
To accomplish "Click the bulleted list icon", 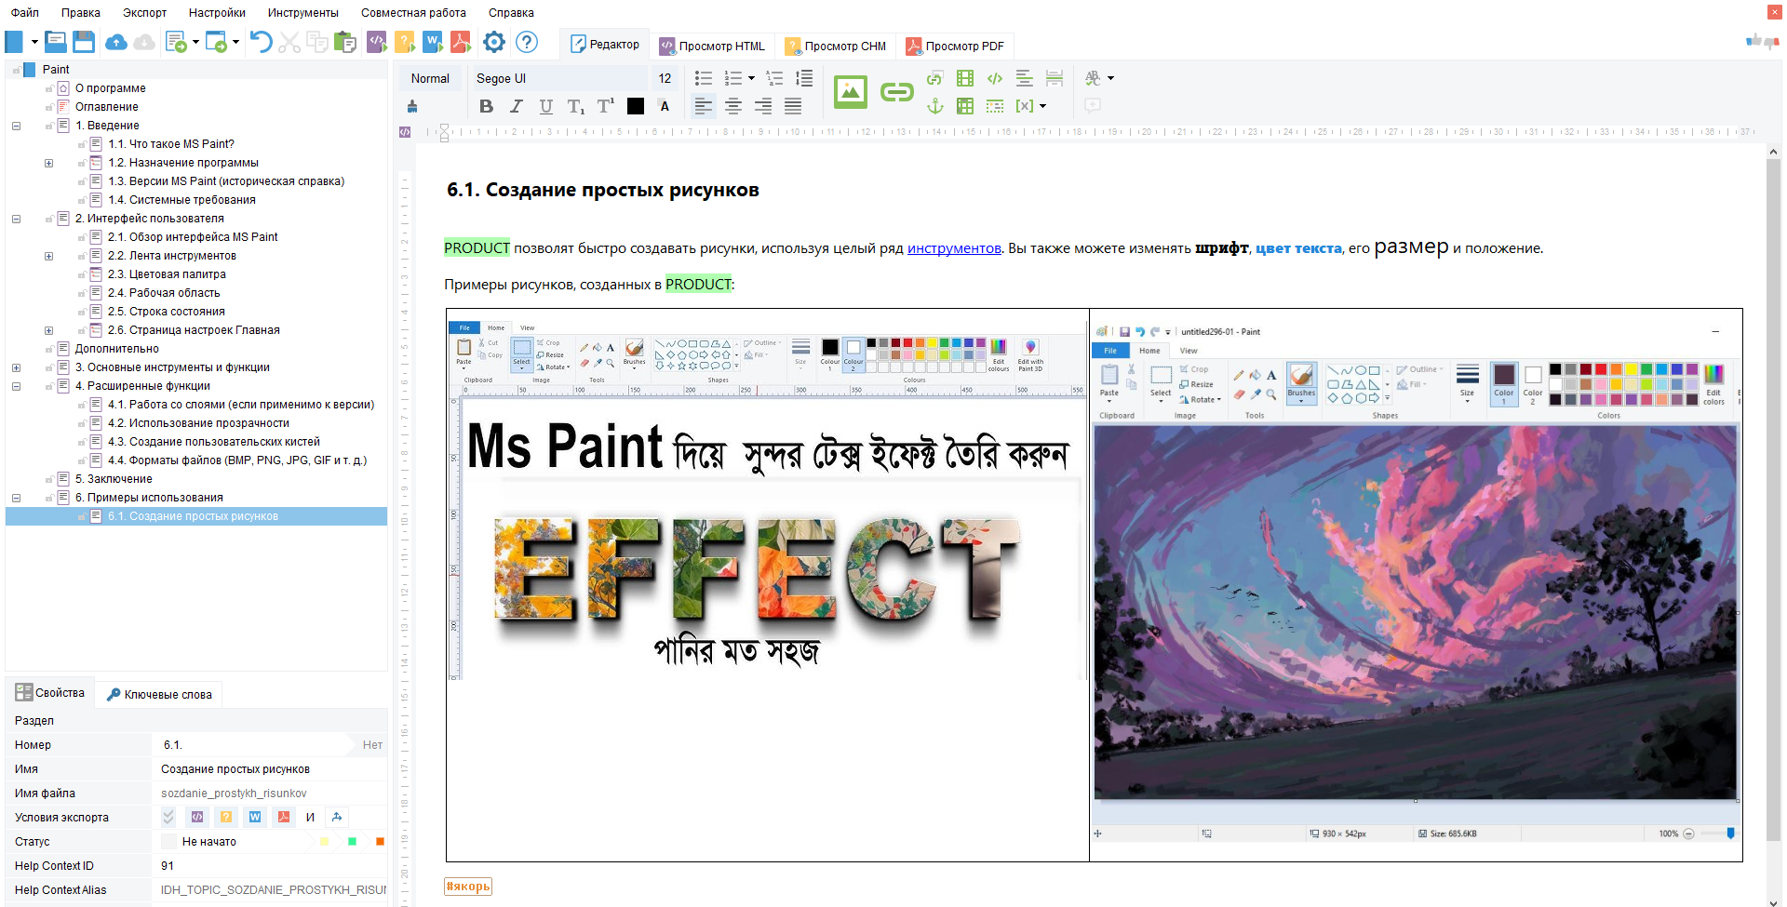I will tap(704, 78).
